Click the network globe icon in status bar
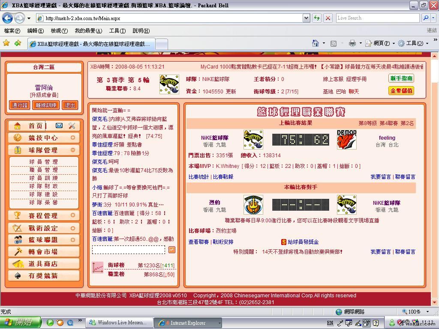This screenshot has height=329, width=439. (339, 312)
